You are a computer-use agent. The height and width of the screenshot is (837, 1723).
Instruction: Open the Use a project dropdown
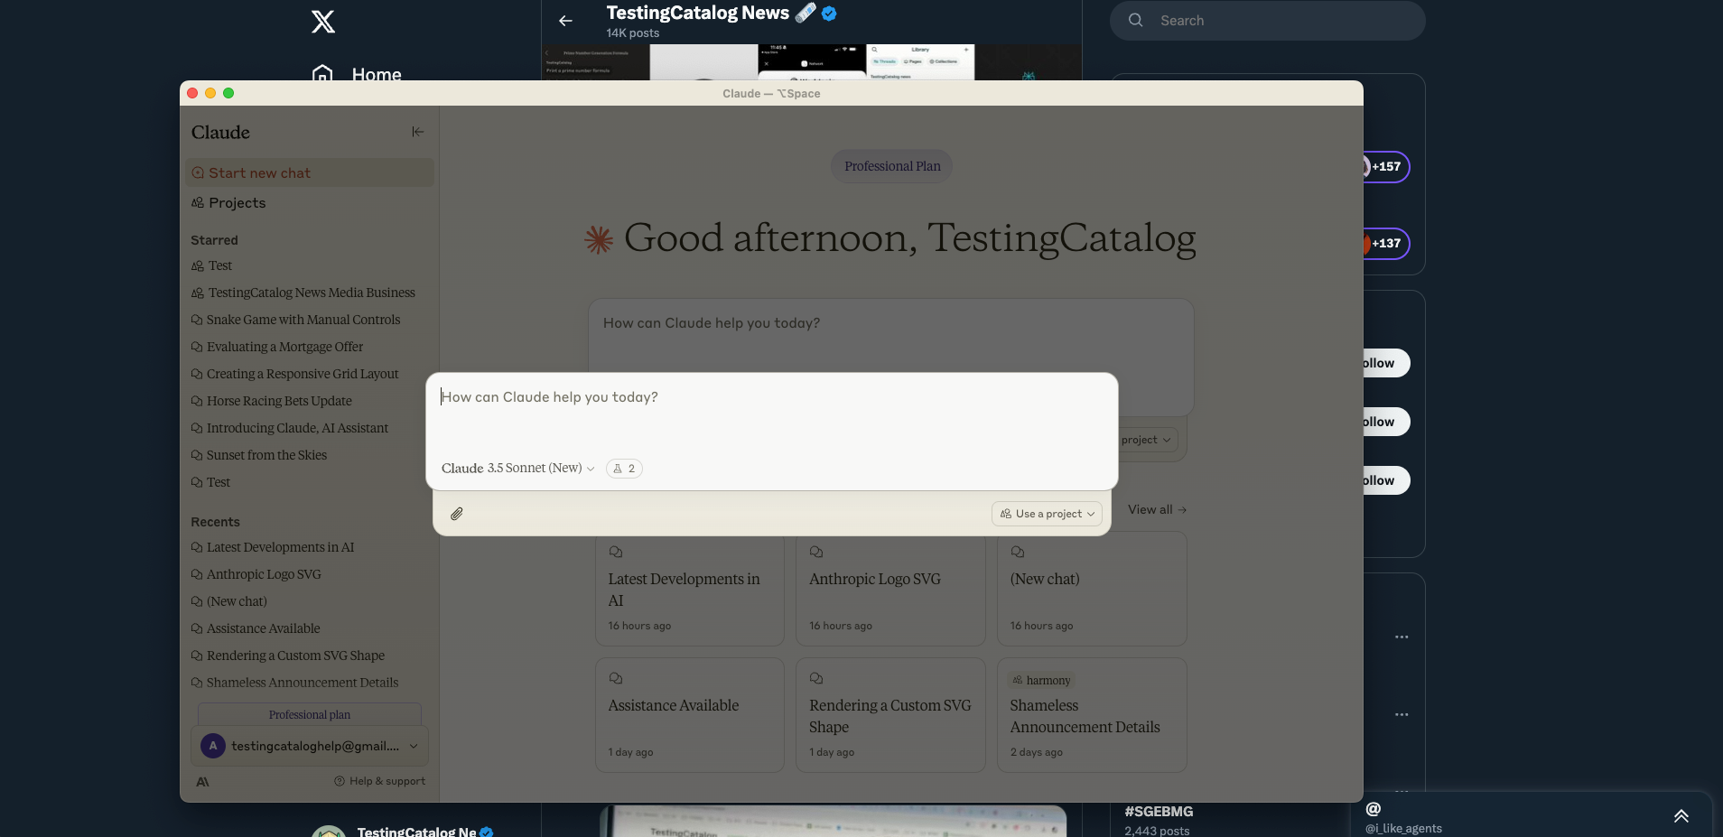click(1047, 514)
